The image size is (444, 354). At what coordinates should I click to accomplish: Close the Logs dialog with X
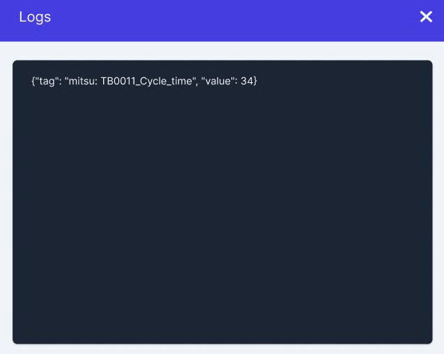(426, 17)
